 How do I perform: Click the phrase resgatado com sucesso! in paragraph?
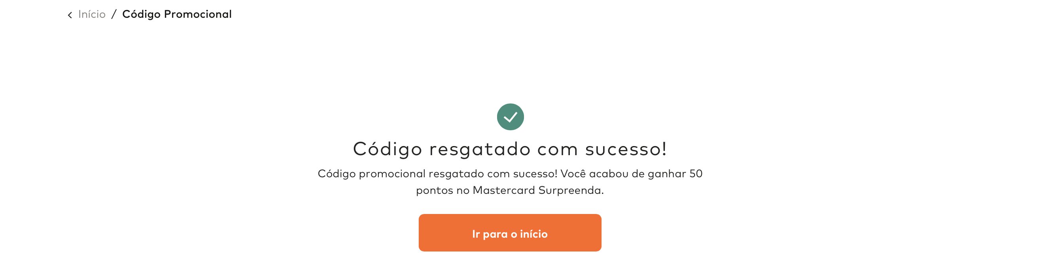[493, 174]
